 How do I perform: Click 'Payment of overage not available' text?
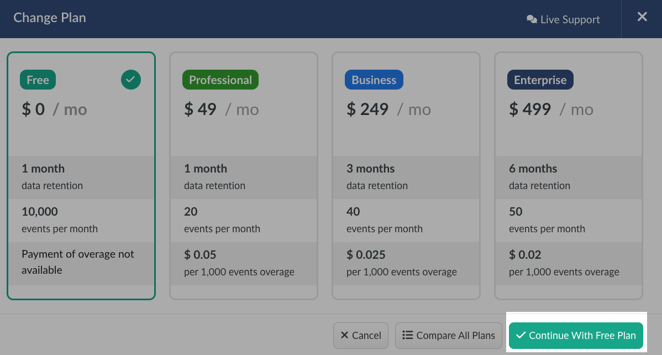[78, 262]
